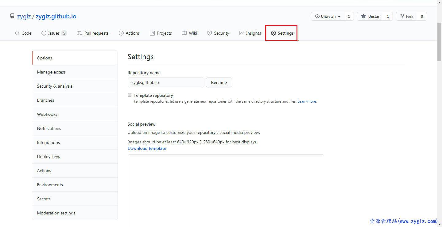Select Integrations in the sidebar

tap(75, 142)
